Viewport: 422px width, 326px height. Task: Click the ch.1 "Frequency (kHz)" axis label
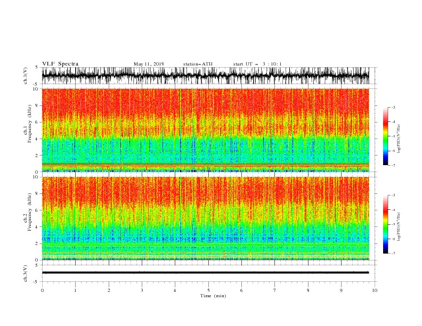pyautogui.click(x=29, y=124)
